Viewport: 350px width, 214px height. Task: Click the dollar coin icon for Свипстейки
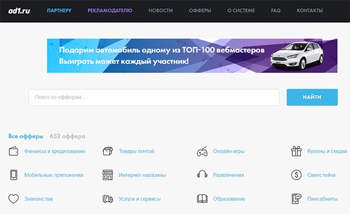click(296, 175)
